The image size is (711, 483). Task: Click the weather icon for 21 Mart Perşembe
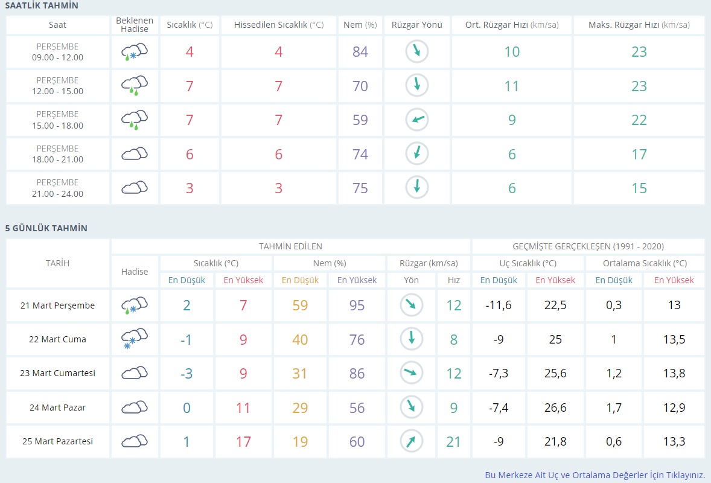coord(134,305)
